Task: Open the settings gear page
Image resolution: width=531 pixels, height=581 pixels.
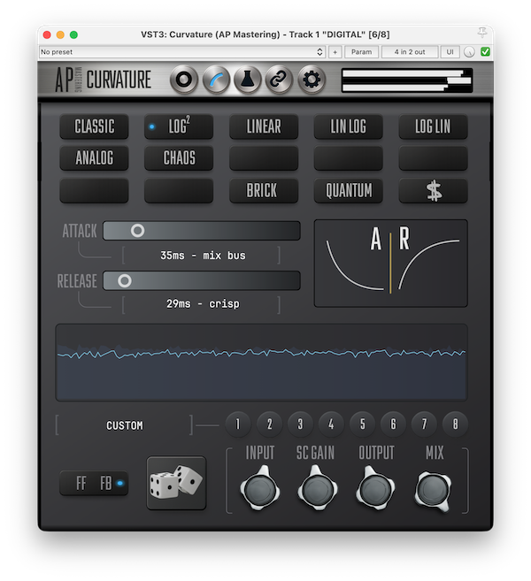Action: tap(311, 80)
